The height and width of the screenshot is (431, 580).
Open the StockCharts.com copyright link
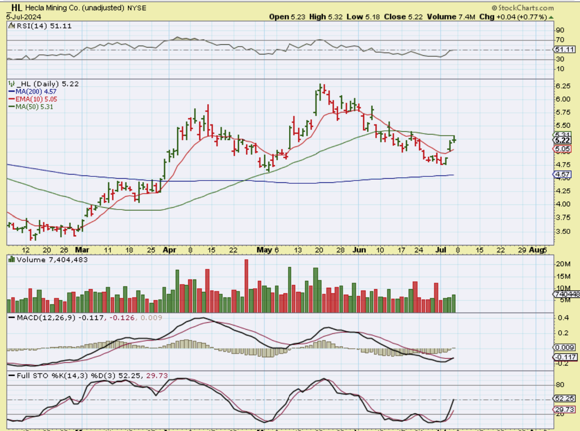coord(522,8)
